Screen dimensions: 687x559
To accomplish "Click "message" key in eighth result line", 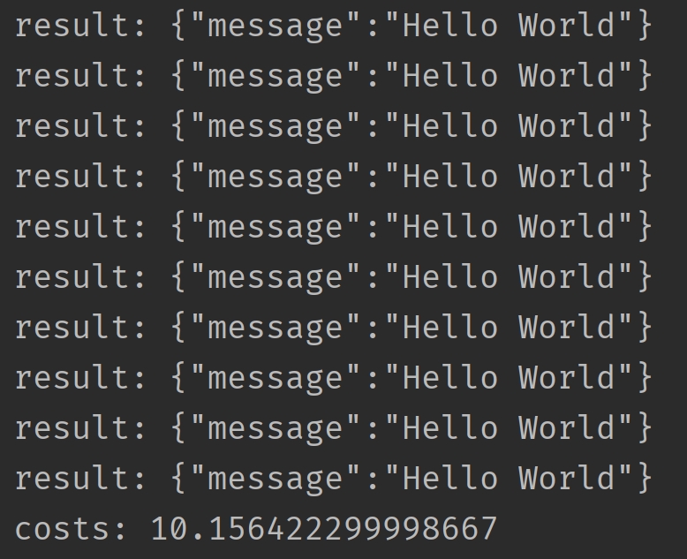I will pos(276,378).
